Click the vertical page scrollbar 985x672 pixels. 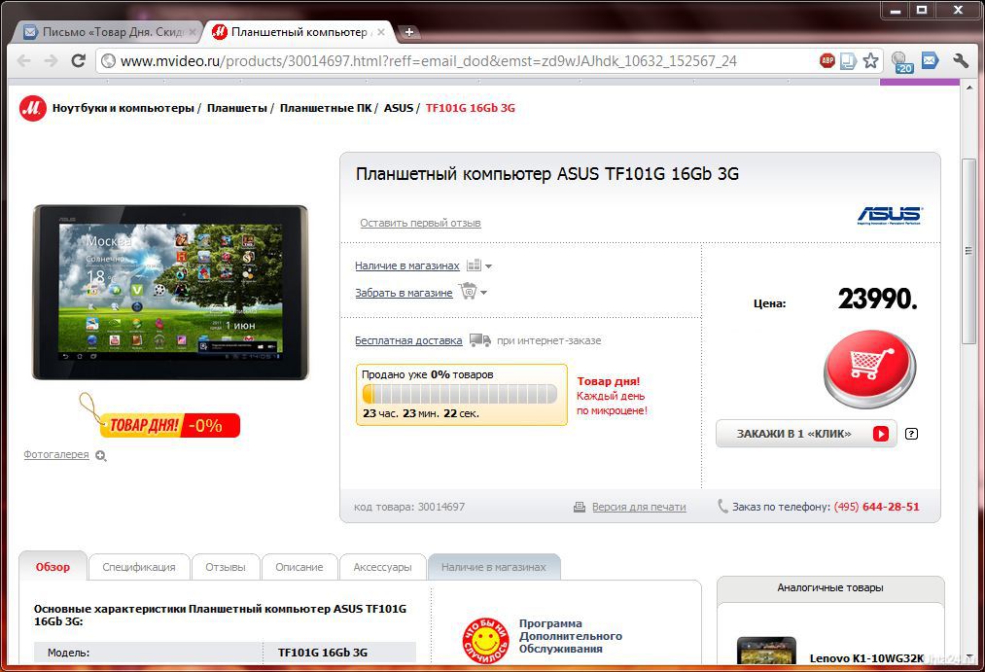click(x=968, y=251)
